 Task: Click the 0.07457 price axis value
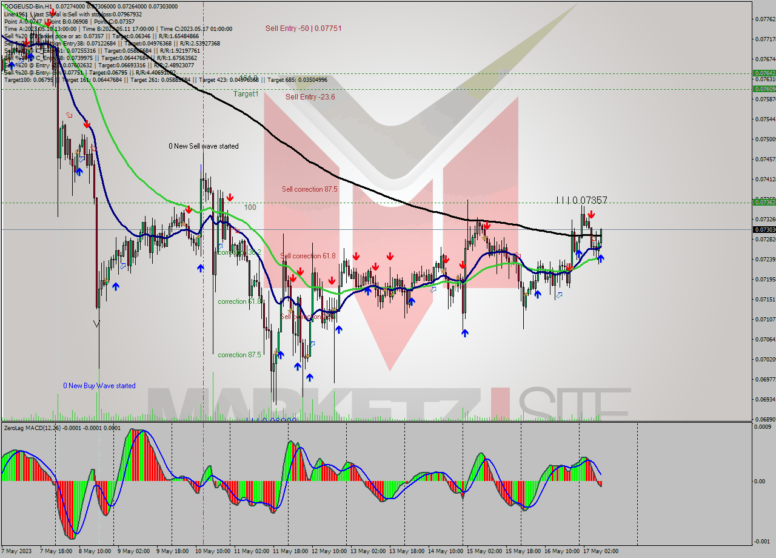click(x=764, y=159)
